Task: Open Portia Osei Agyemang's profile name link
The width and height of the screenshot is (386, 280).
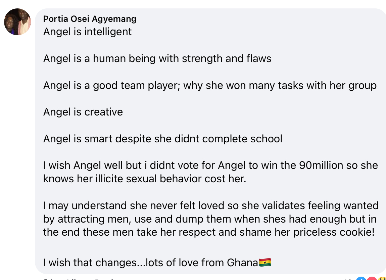Action: (x=90, y=19)
